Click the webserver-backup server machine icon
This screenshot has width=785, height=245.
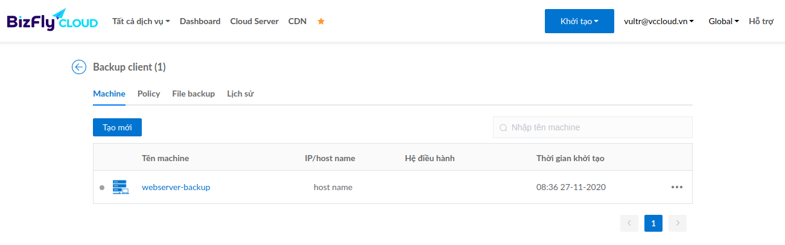[121, 187]
